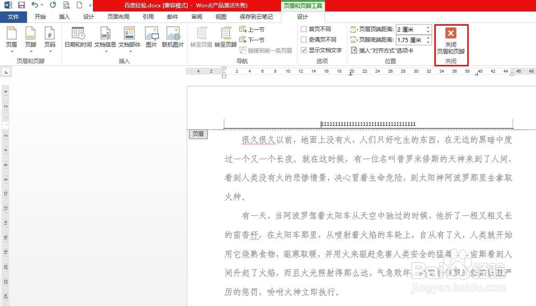The width and height of the screenshot is (536, 306).
Task: Open the 设计 tab next to 插入
Action: pyautogui.click(x=88, y=17)
